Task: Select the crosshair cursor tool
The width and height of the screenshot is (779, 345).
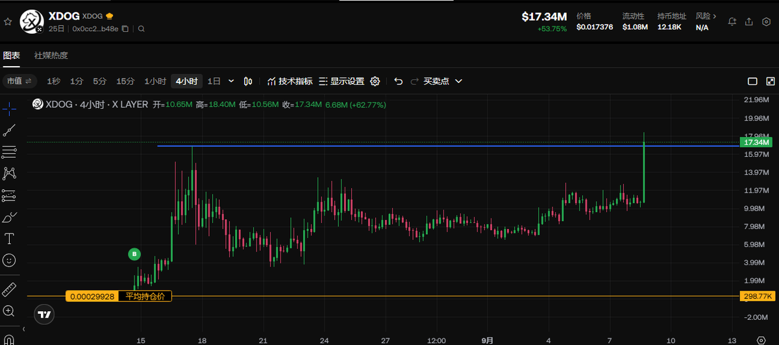Action: tap(9, 108)
